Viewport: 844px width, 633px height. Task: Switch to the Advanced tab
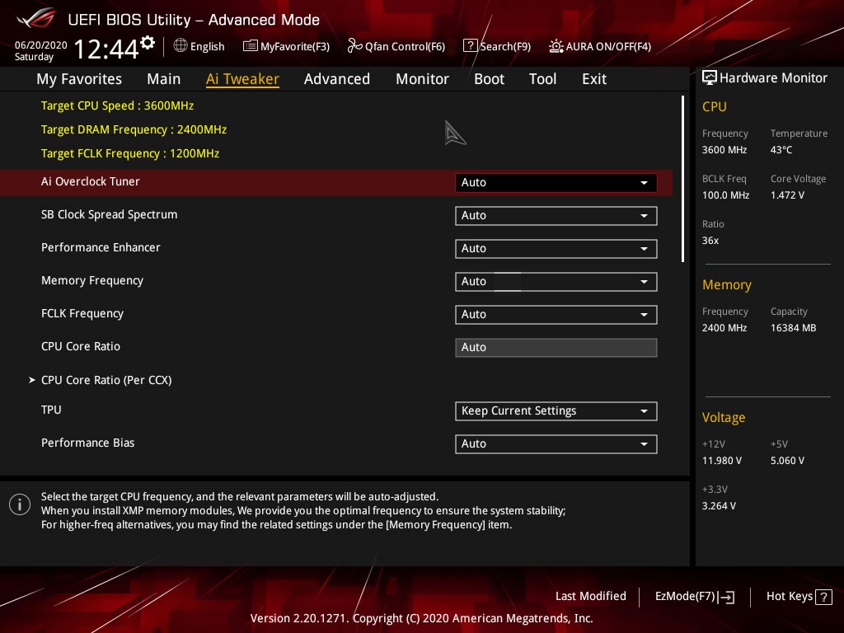pos(336,79)
